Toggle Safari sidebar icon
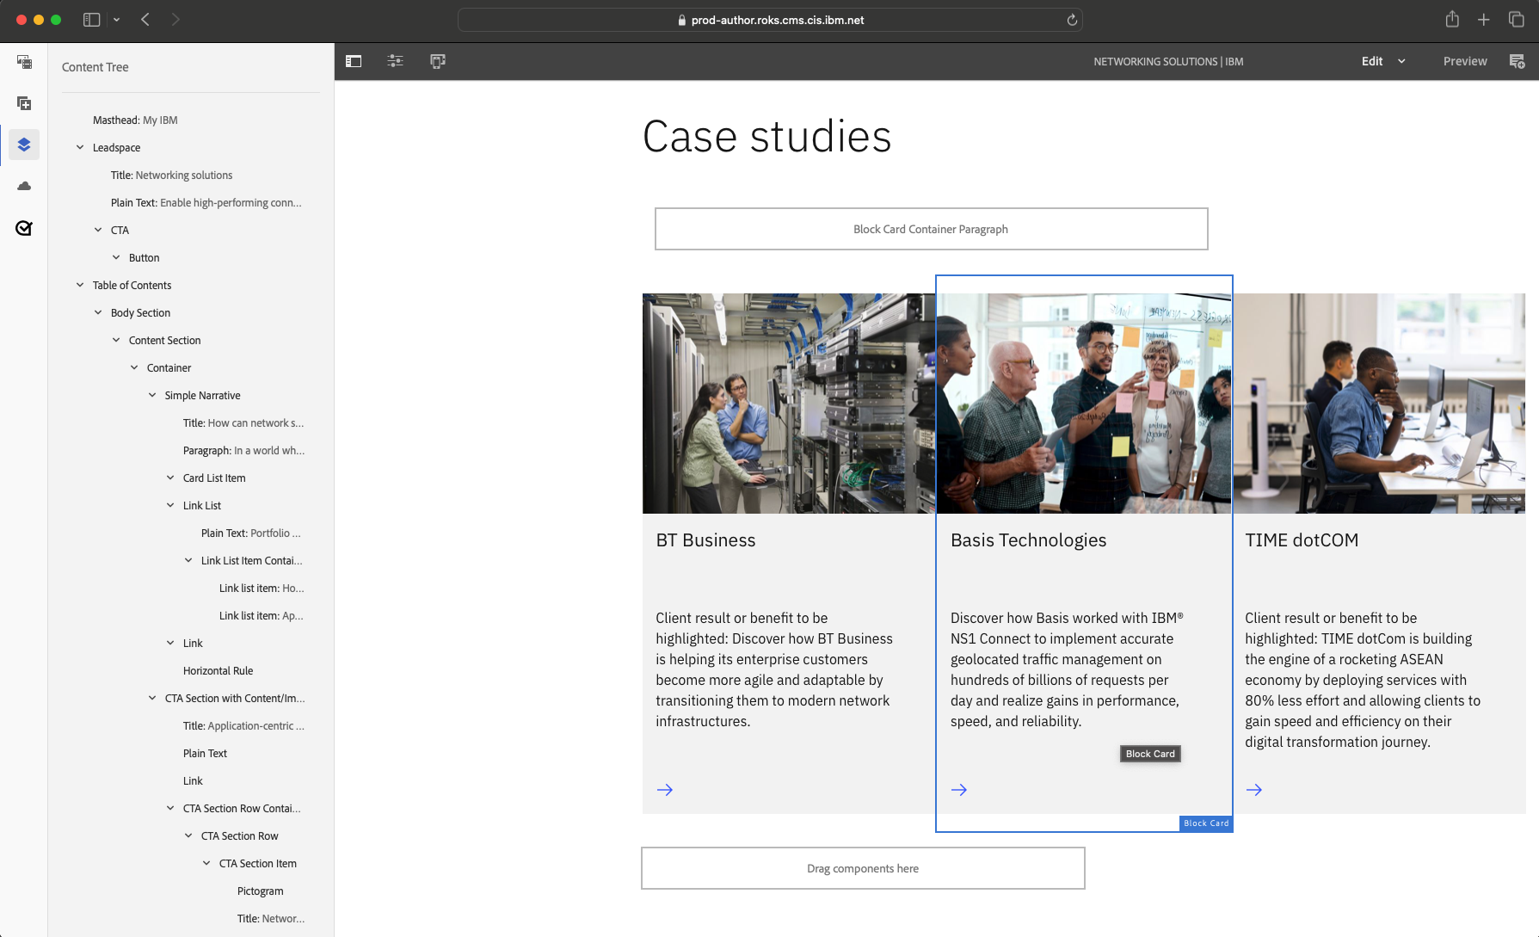The image size is (1539, 937). tap(91, 19)
